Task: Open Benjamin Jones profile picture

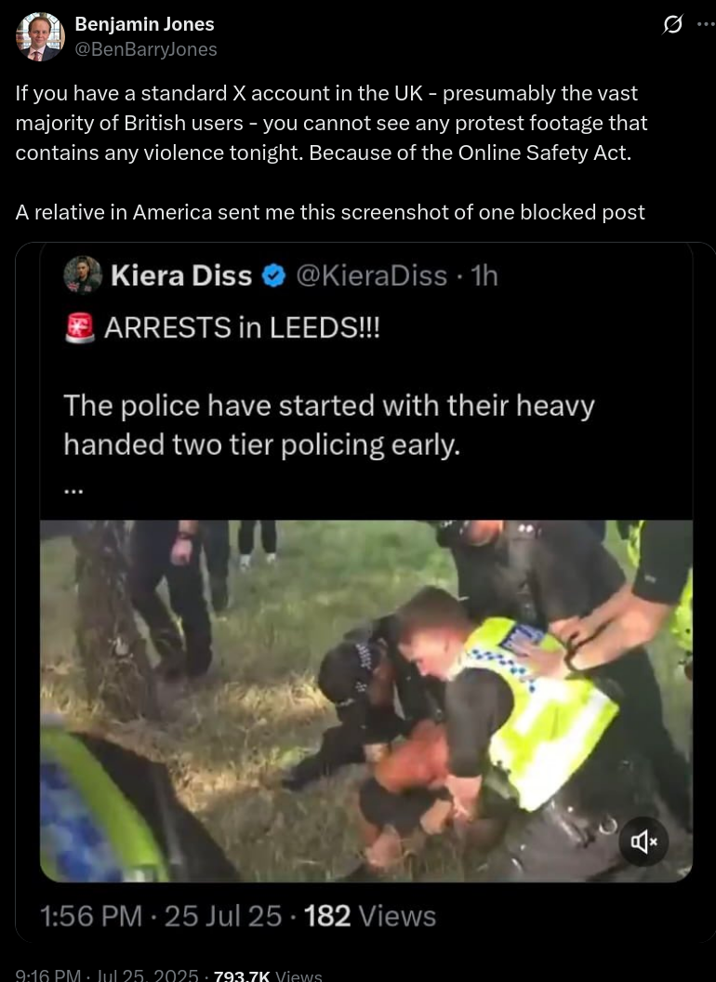Action: 40,36
